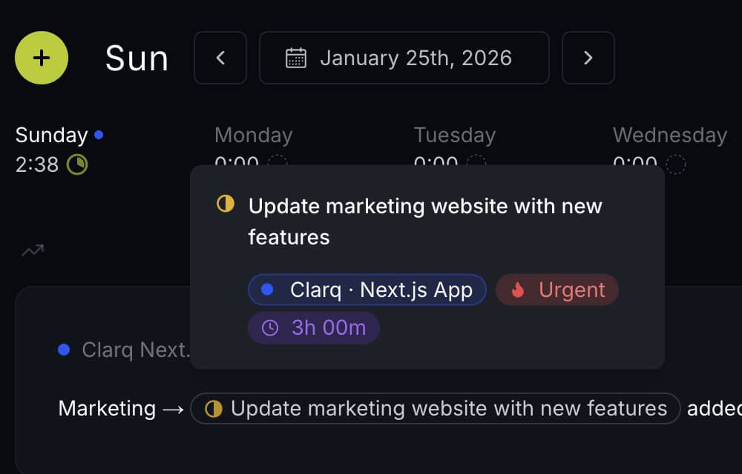Screen dimensions: 742x474
Task: Switch to the Tuesday day column
Action: pyautogui.click(x=454, y=136)
